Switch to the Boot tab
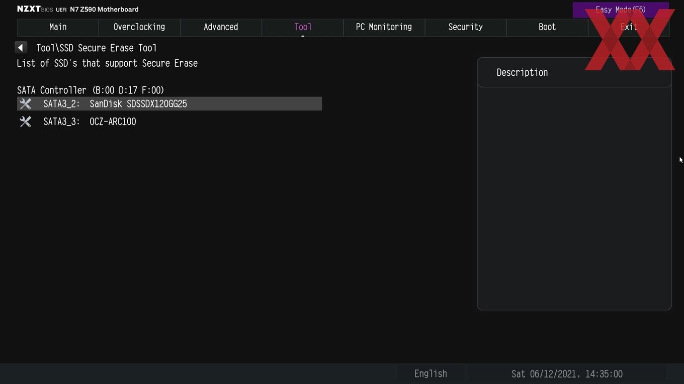The width and height of the screenshot is (684, 384). [x=547, y=27]
